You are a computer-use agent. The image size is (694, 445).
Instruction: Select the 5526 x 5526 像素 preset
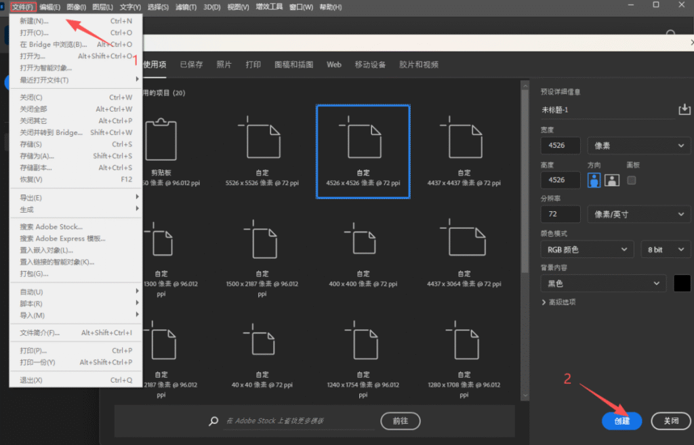(x=262, y=152)
